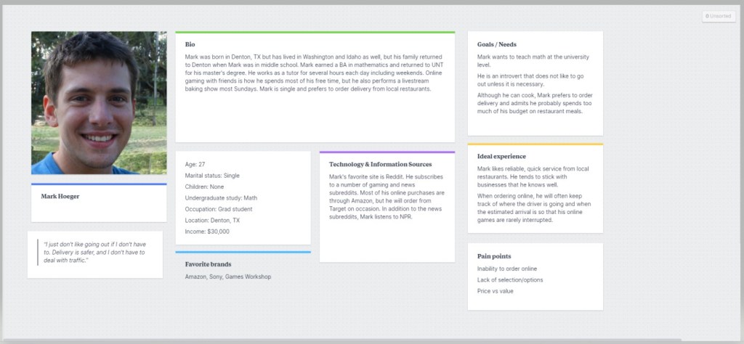This screenshot has height=344, width=744.
Task: Select the Ideal experience heading
Action: point(501,157)
